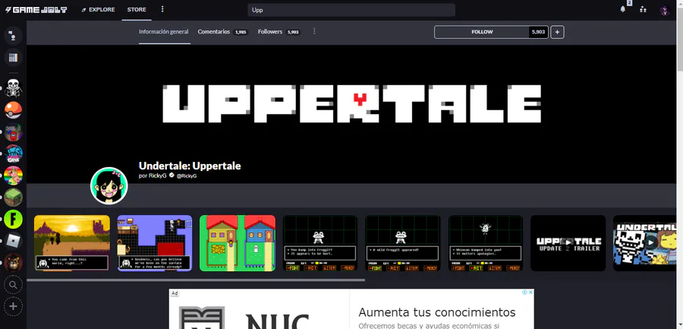Open the 'A wild Froggit appeared' screenshot

coord(403,243)
